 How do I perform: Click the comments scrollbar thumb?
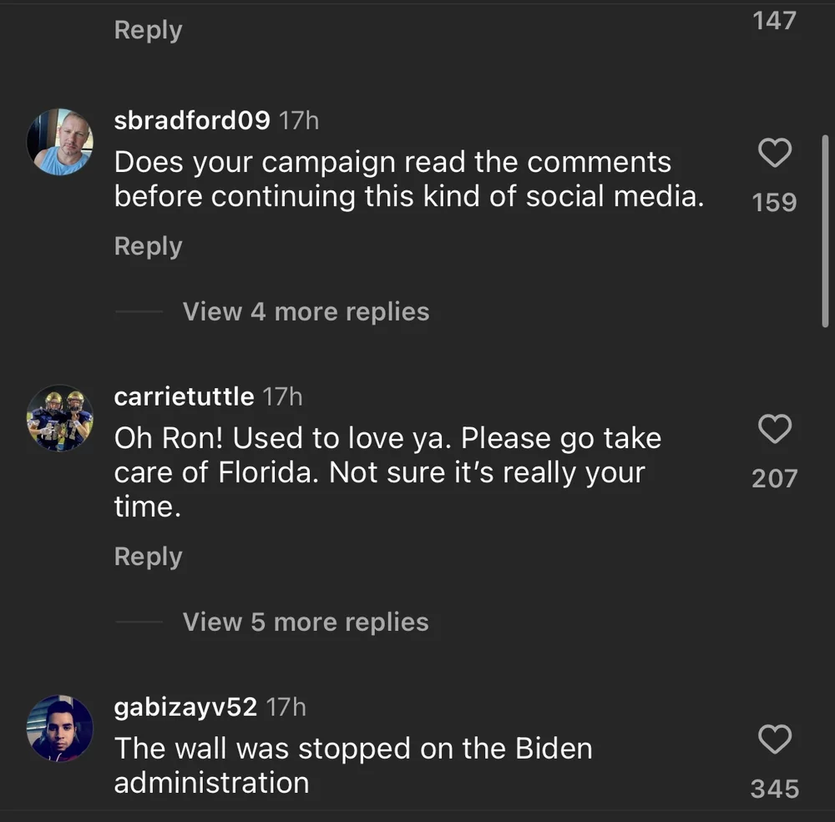(x=825, y=229)
